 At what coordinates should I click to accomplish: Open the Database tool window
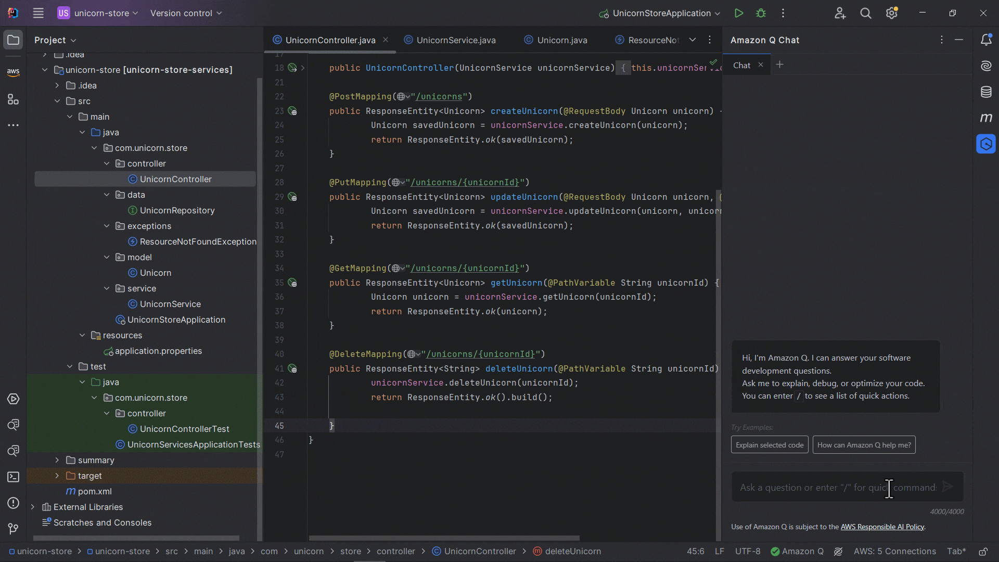coord(987,92)
